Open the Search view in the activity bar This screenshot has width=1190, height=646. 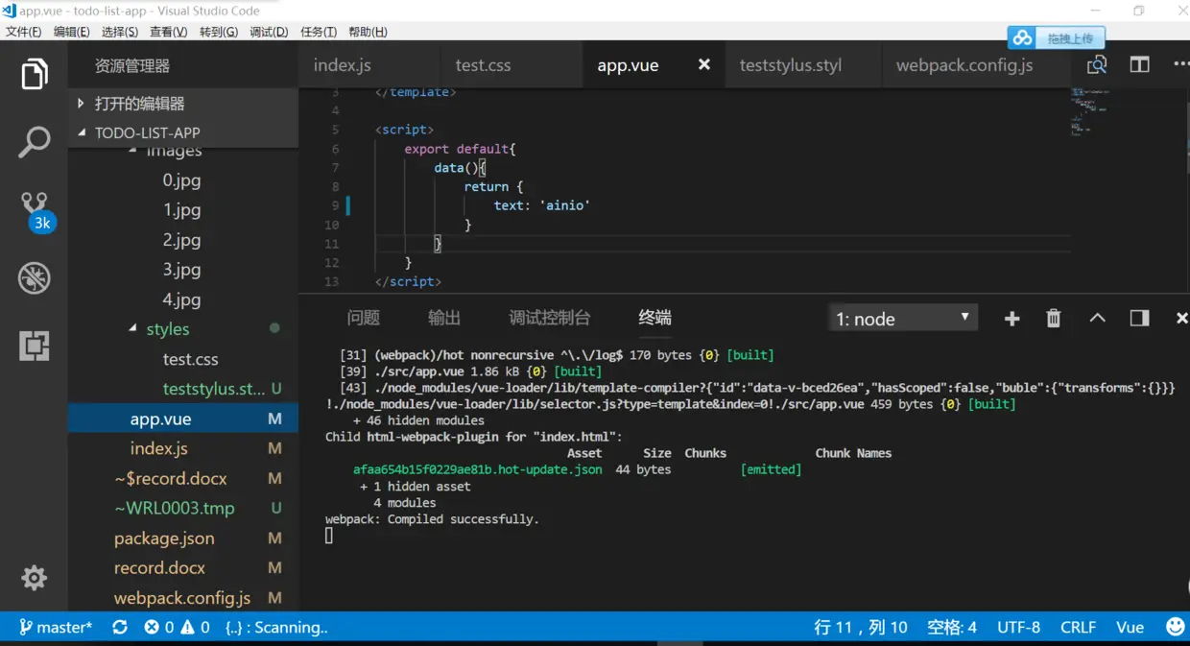pos(35,142)
